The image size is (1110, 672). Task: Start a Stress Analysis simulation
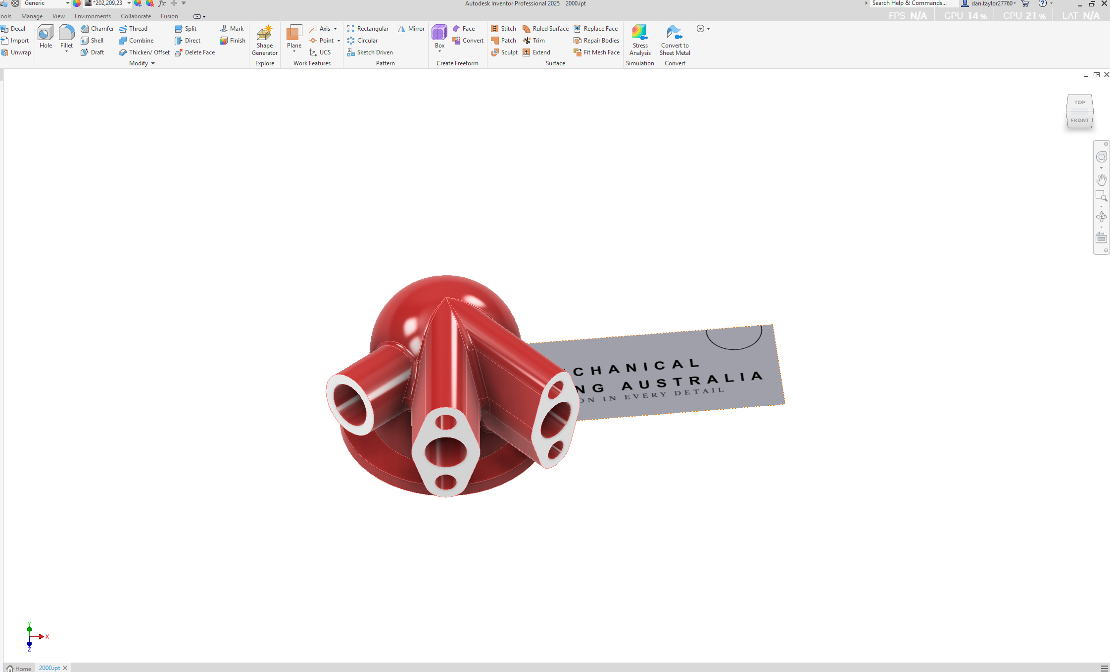640,41
